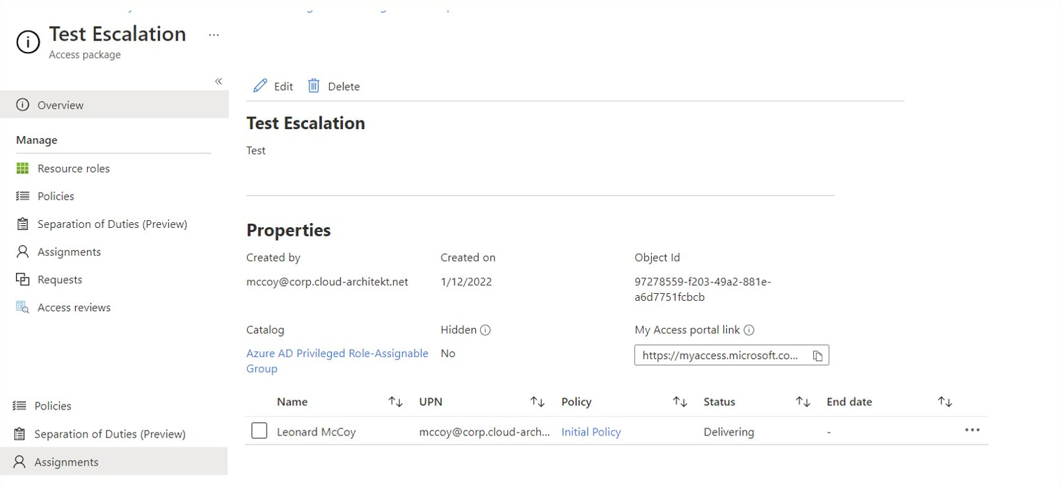This screenshot has height=488, width=1061.
Task: Click the list icon beside upper Policies
Action: click(x=22, y=196)
